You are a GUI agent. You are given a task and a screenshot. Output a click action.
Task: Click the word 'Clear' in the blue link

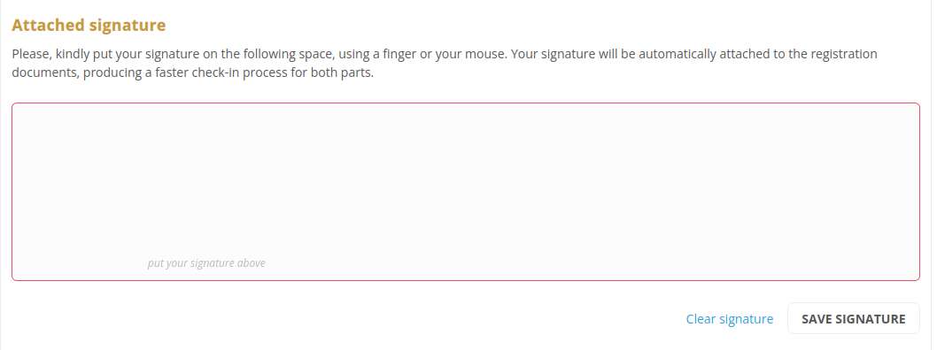point(701,319)
